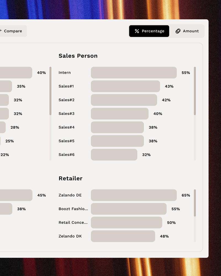Click the Retailer list scrollbar
221x276 pixels.
195,203
